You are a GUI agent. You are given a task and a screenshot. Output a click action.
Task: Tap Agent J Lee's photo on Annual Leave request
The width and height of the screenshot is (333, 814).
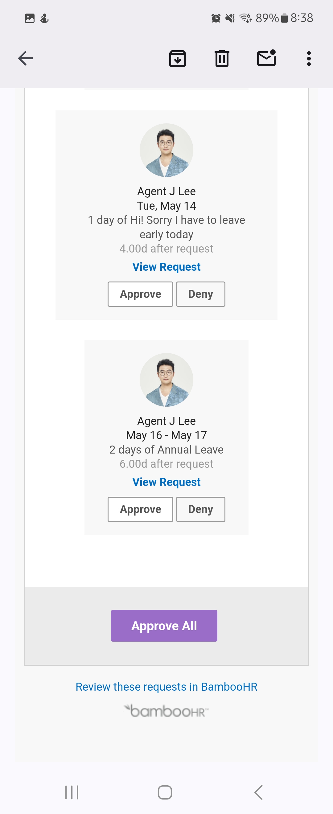166,380
